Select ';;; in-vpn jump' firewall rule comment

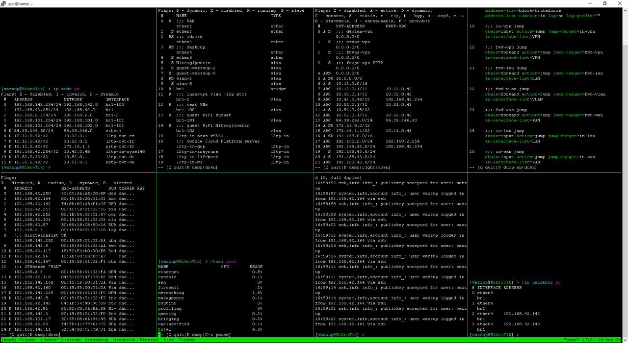click(x=505, y=26)
